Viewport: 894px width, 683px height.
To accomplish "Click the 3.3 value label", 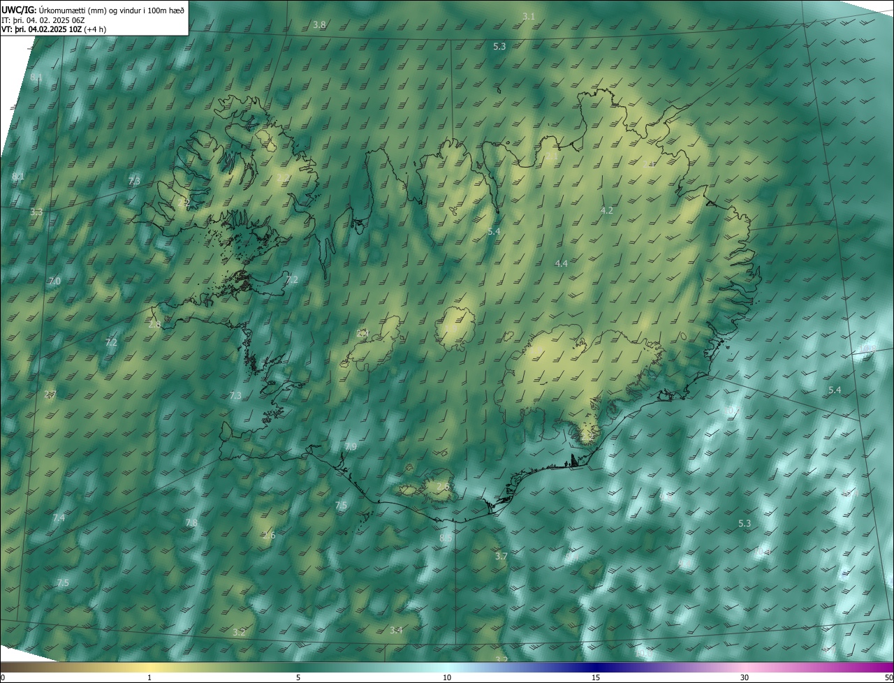I will [36, 212].
